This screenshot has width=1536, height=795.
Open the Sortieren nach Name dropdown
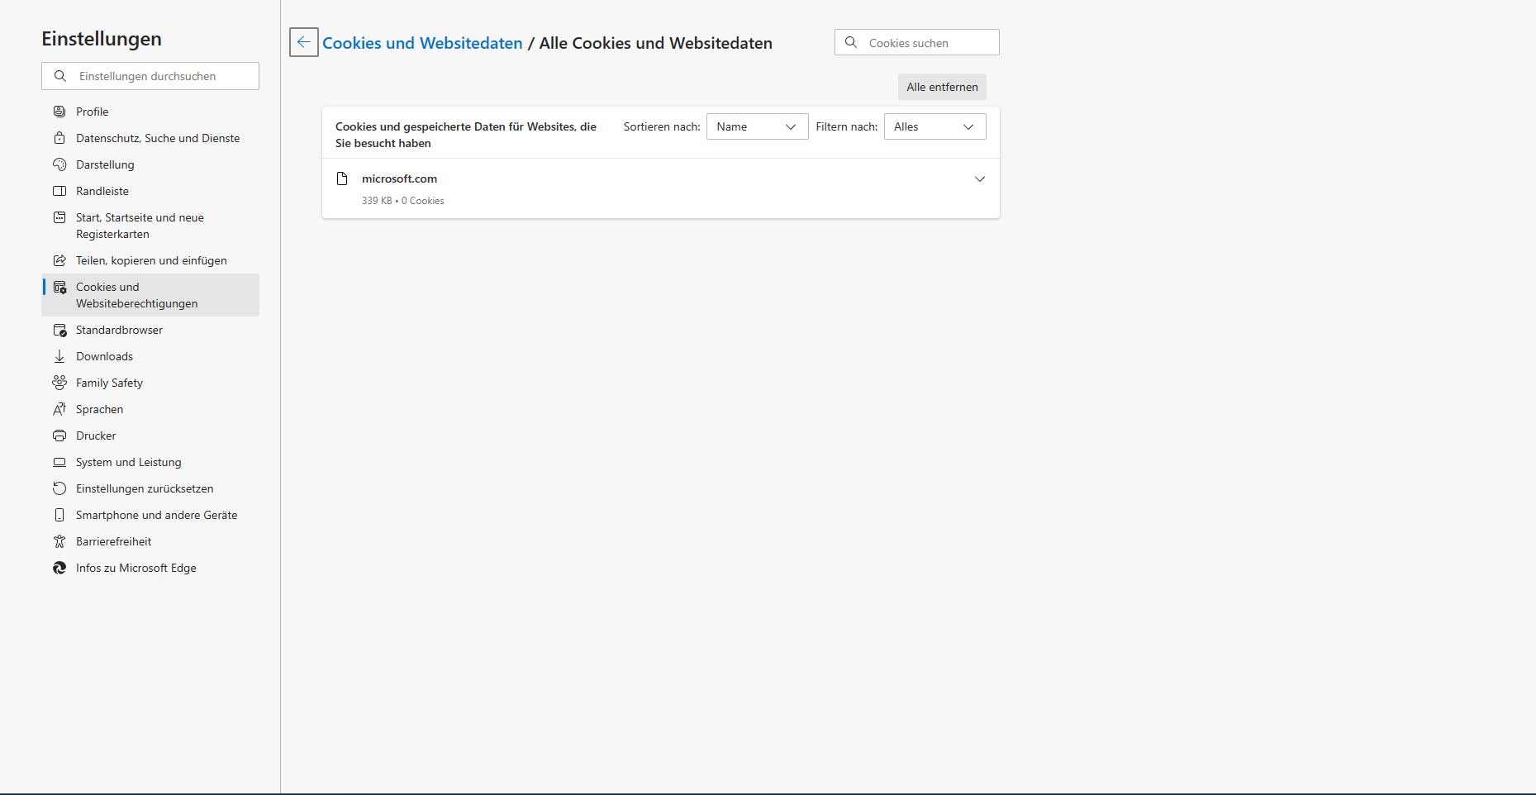[x=757, y=126]
